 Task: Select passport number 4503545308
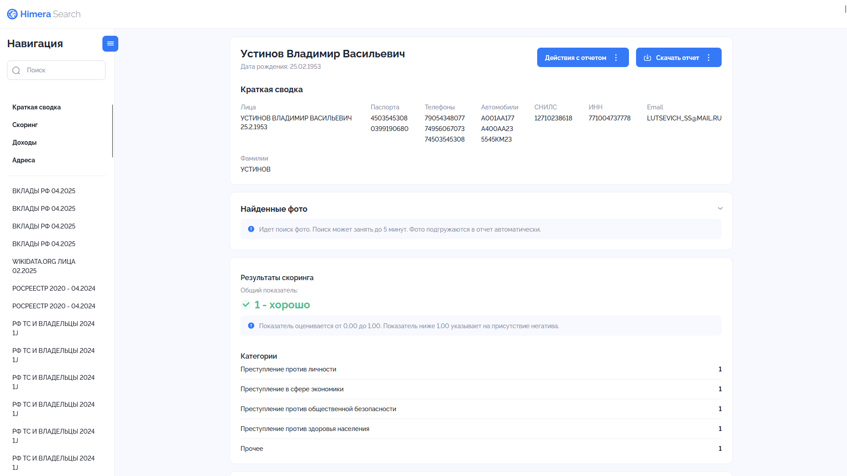(389, 118)
